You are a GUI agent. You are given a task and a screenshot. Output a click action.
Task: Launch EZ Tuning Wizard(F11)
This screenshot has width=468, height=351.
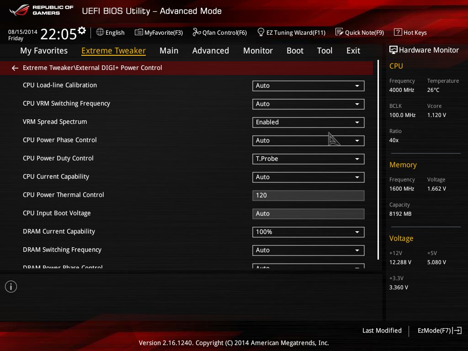pos(291,32)
